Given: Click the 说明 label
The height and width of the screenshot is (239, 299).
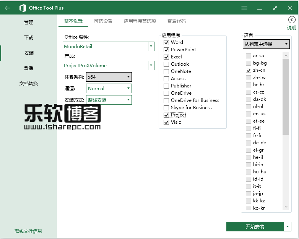Looking at the screenshot, I should pos(292,28).
